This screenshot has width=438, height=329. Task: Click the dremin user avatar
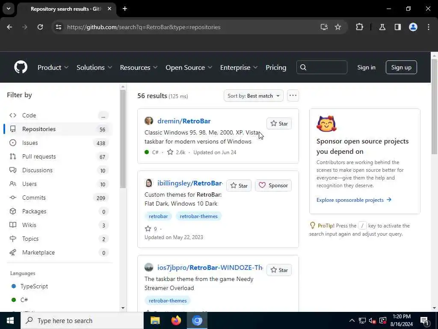(x=149, y=121)
